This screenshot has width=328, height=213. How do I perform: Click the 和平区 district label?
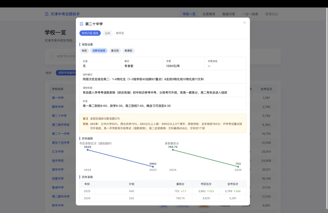(120, 33)
